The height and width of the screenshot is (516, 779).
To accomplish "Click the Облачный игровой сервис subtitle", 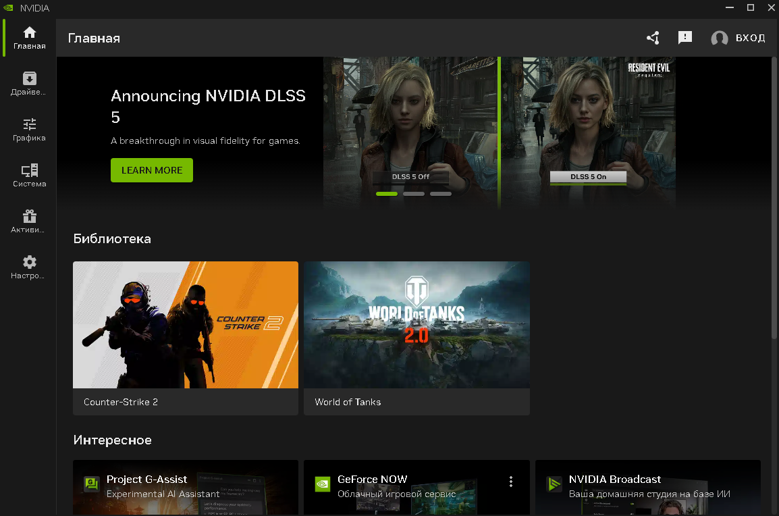I will pyautogui.click(x=396, y=494).
